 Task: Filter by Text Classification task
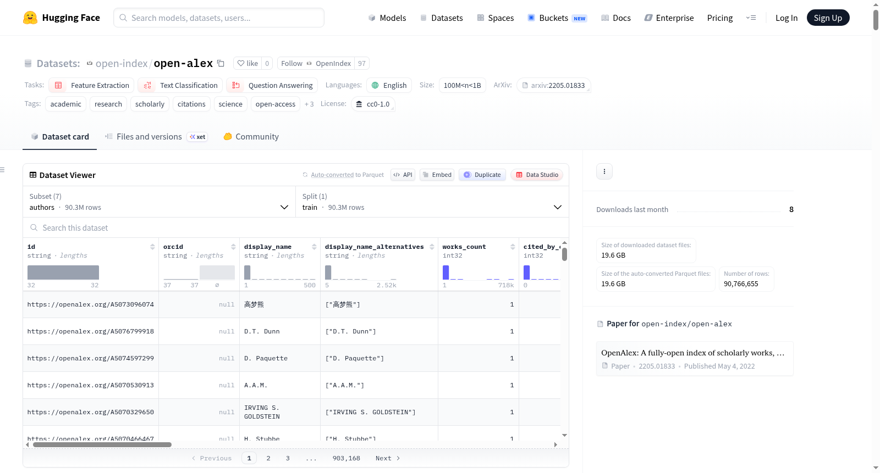[x=180, y=85]
